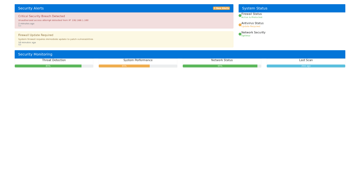Click the 3 New Alerts badge
The width and height of the screenshot is (360, 189).
click(221, 8)
